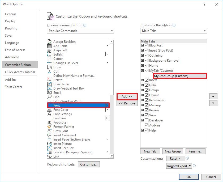Click the New Group button
Viewport: 223px width, 182px height.
(x=173, y=151)
